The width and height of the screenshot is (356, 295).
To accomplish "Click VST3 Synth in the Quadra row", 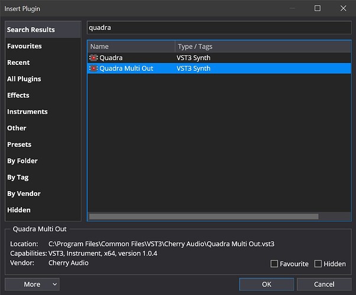I will click(193, 58).
